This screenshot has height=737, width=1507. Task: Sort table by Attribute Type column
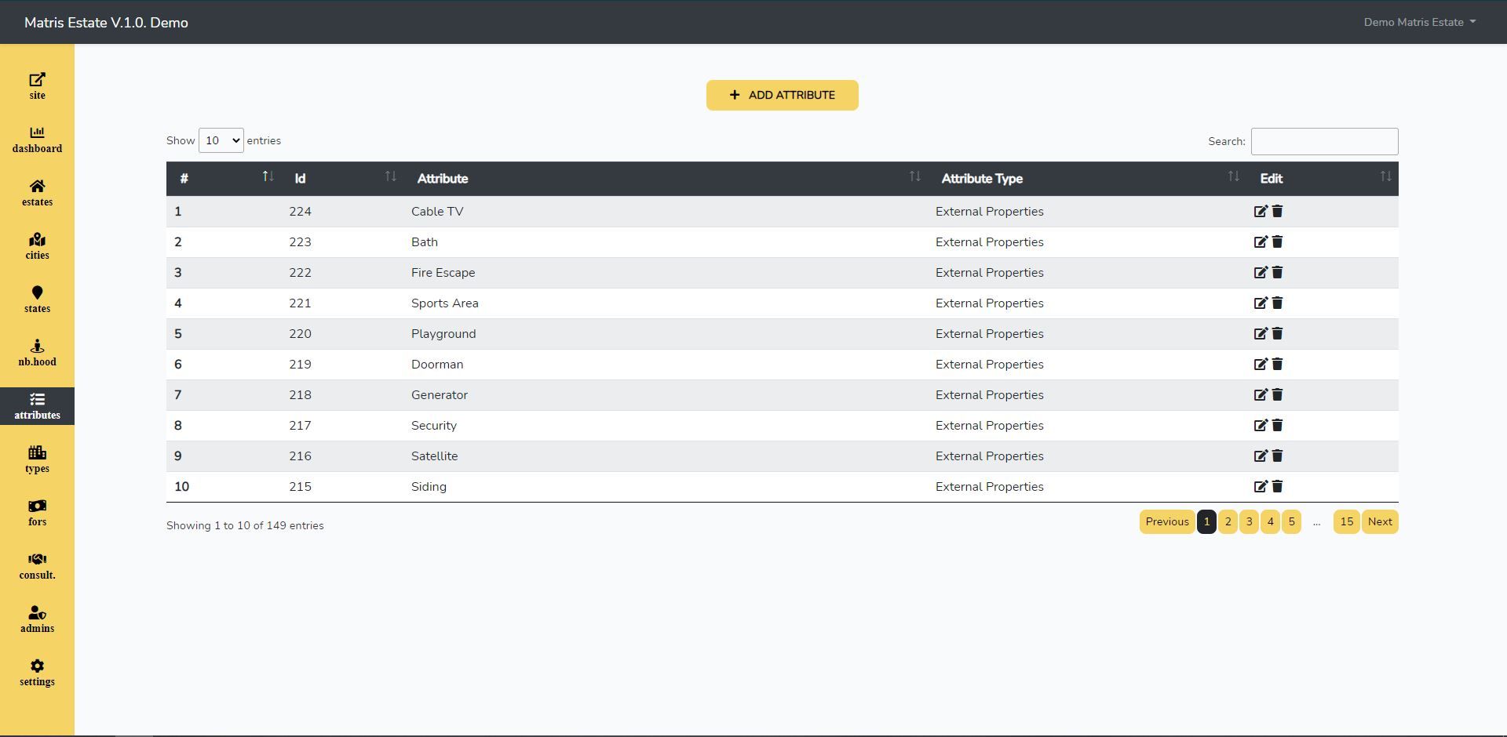(1089, 179)
